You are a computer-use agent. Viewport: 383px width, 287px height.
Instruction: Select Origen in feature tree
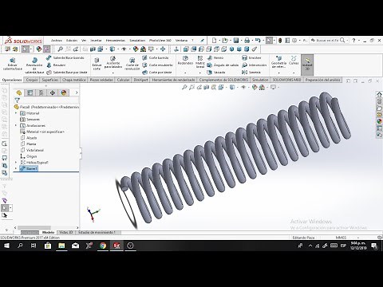(29, 156)
